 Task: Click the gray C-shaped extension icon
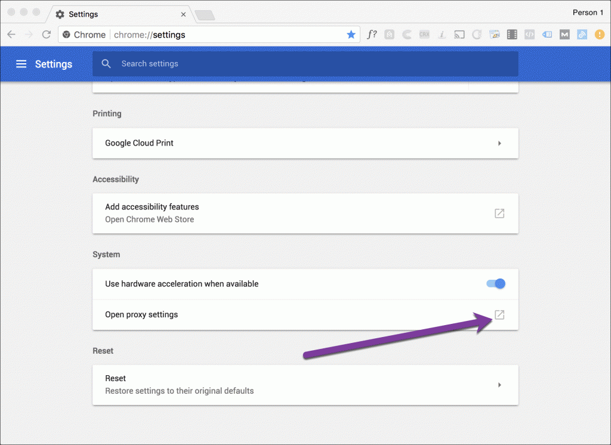(x=407, y=35)
